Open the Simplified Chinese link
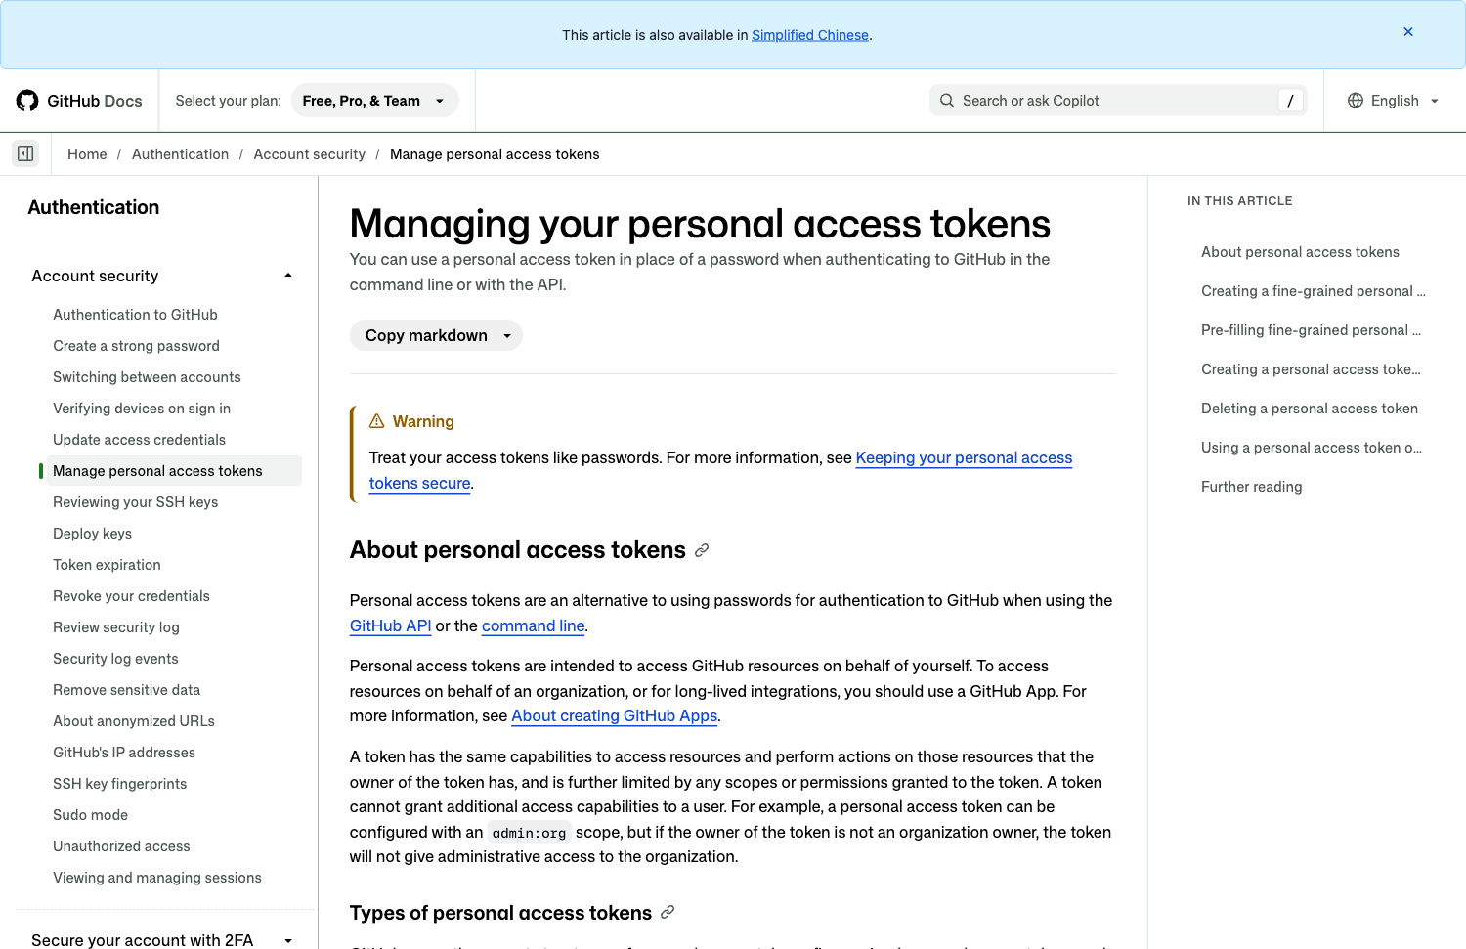1466x949 pixels. coord(810,35)
